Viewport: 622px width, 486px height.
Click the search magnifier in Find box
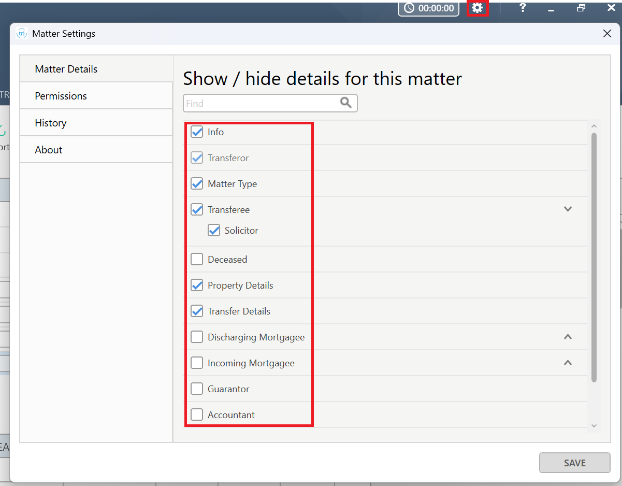346,103
